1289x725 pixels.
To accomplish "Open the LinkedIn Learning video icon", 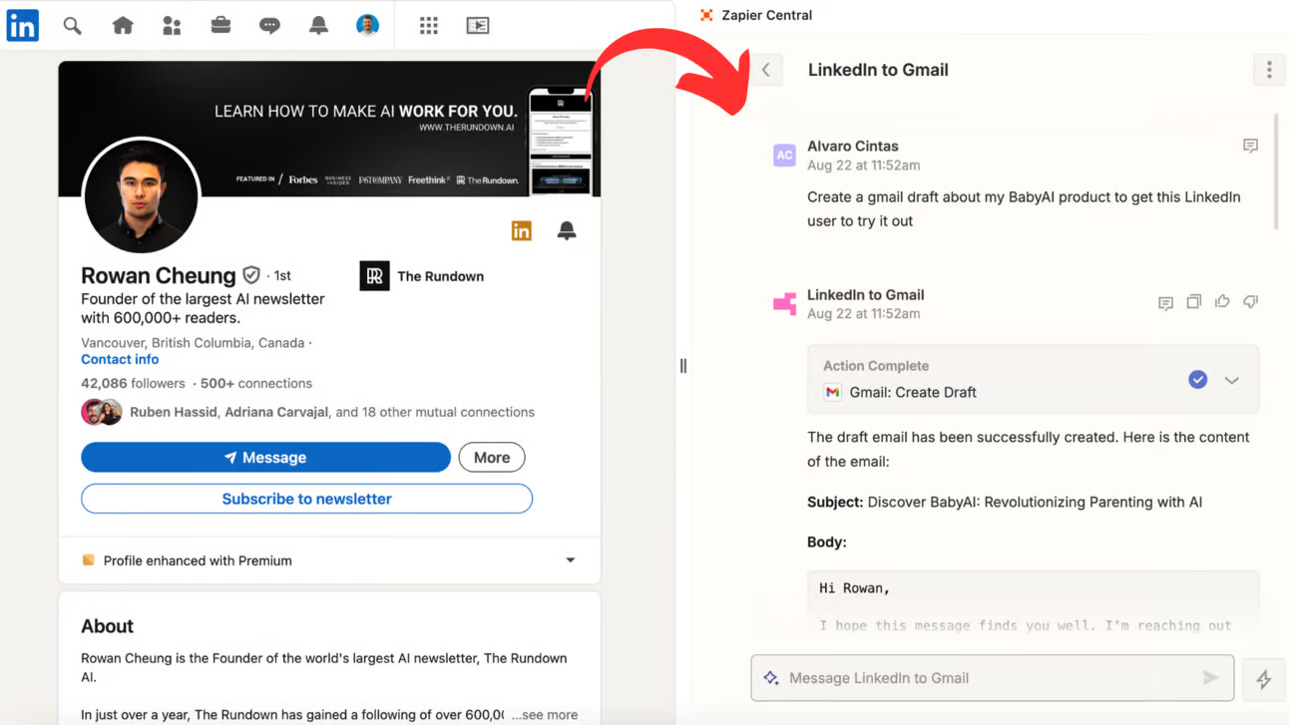I will (x=478, y=26).
